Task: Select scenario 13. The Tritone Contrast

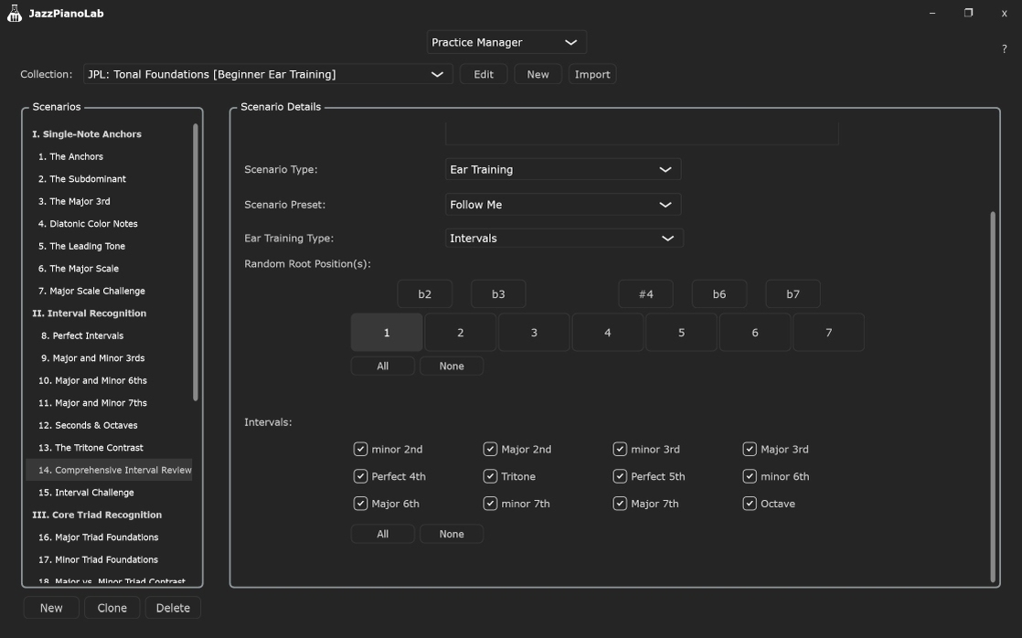Action: point(109,448)
